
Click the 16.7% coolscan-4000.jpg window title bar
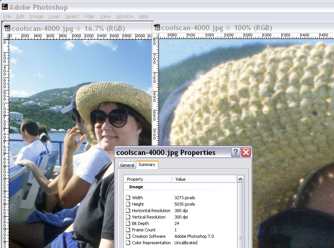(x=77, y=28)
